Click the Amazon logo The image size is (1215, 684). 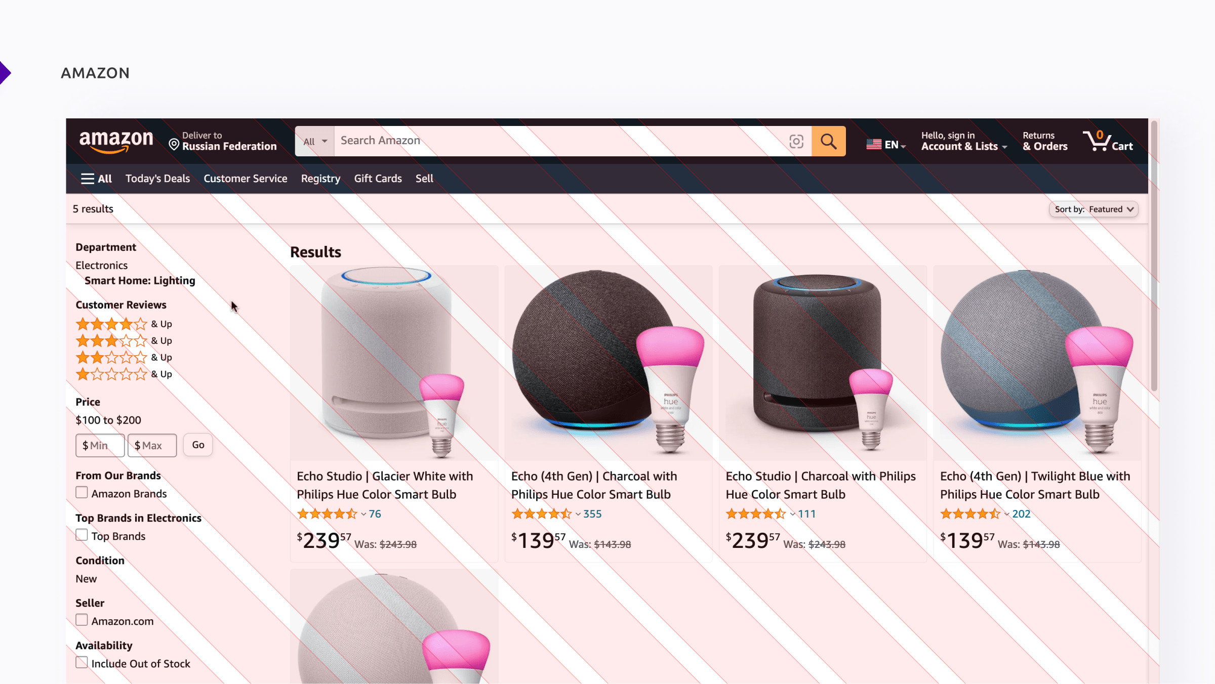point(116,141)
